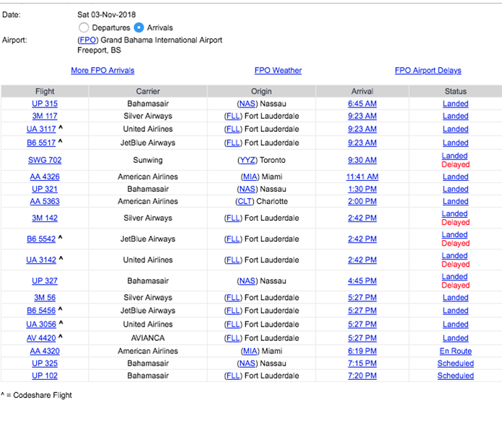This screenshot has width=502, height=421.
Task: Click NAS code in UP 315 row
Action: pos(247,104)
